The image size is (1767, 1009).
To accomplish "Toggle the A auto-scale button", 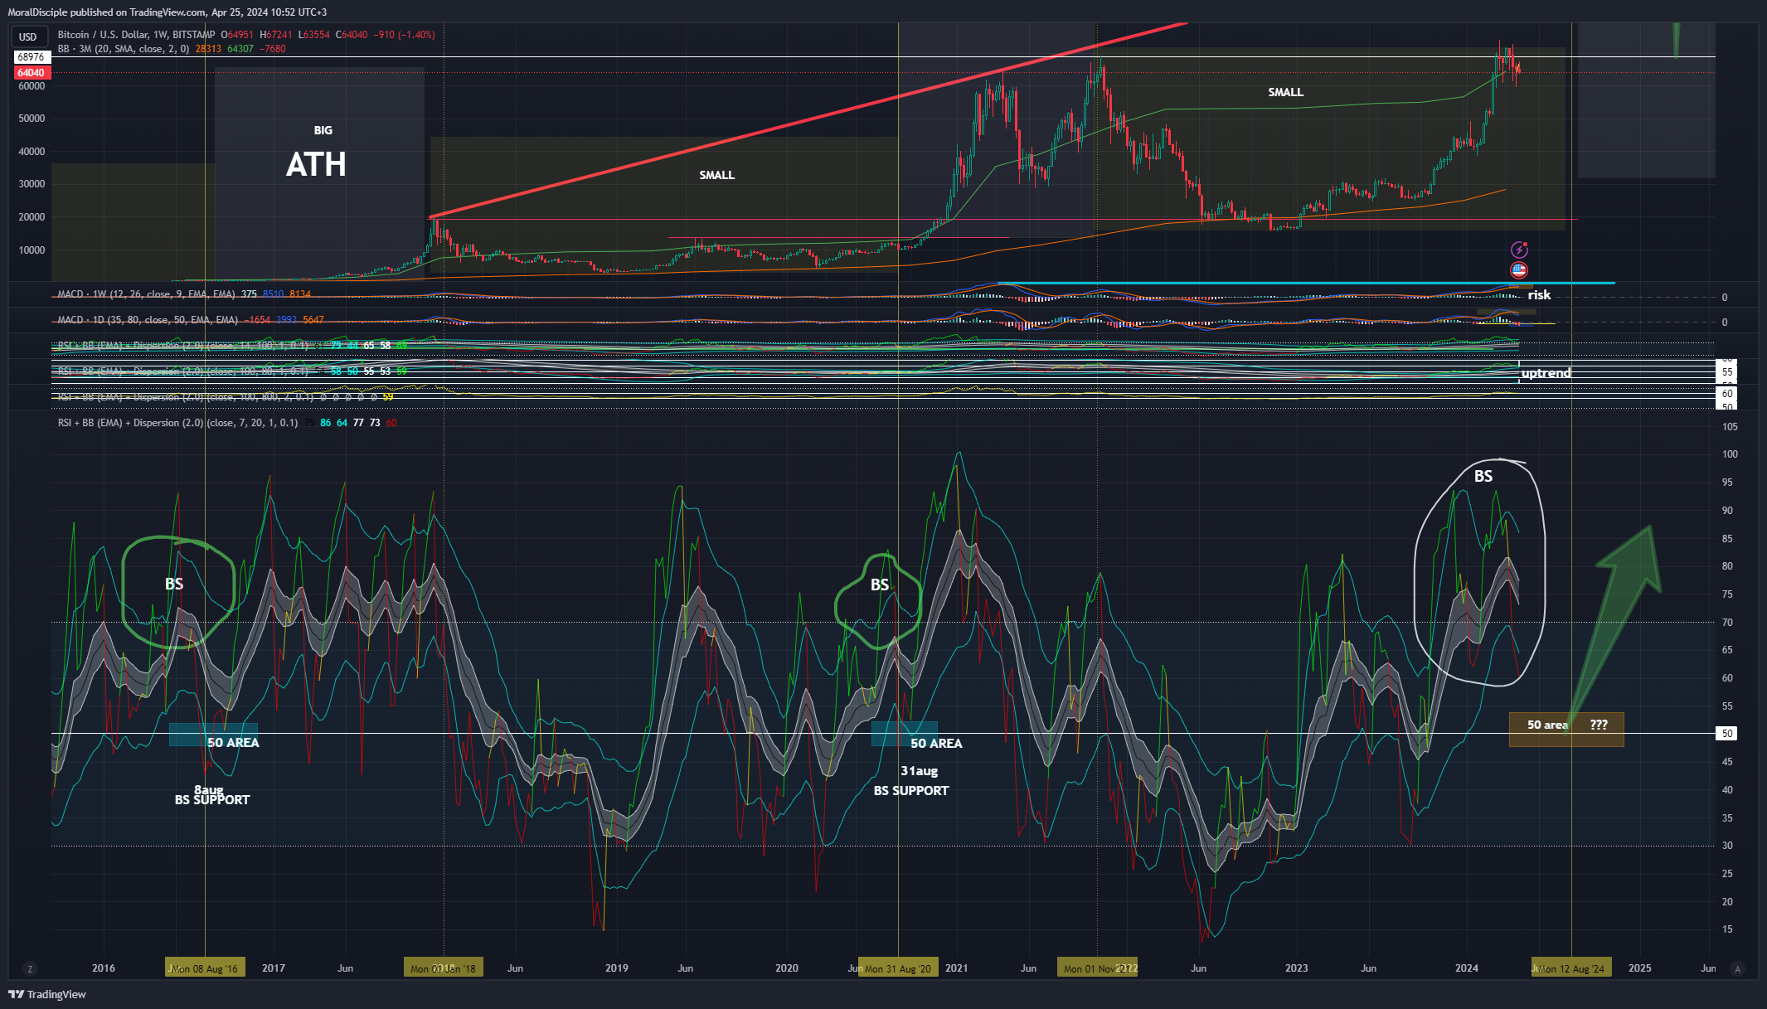I will [x=1738, y=968].
